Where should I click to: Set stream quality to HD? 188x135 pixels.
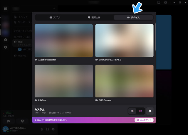pos(140,111)
